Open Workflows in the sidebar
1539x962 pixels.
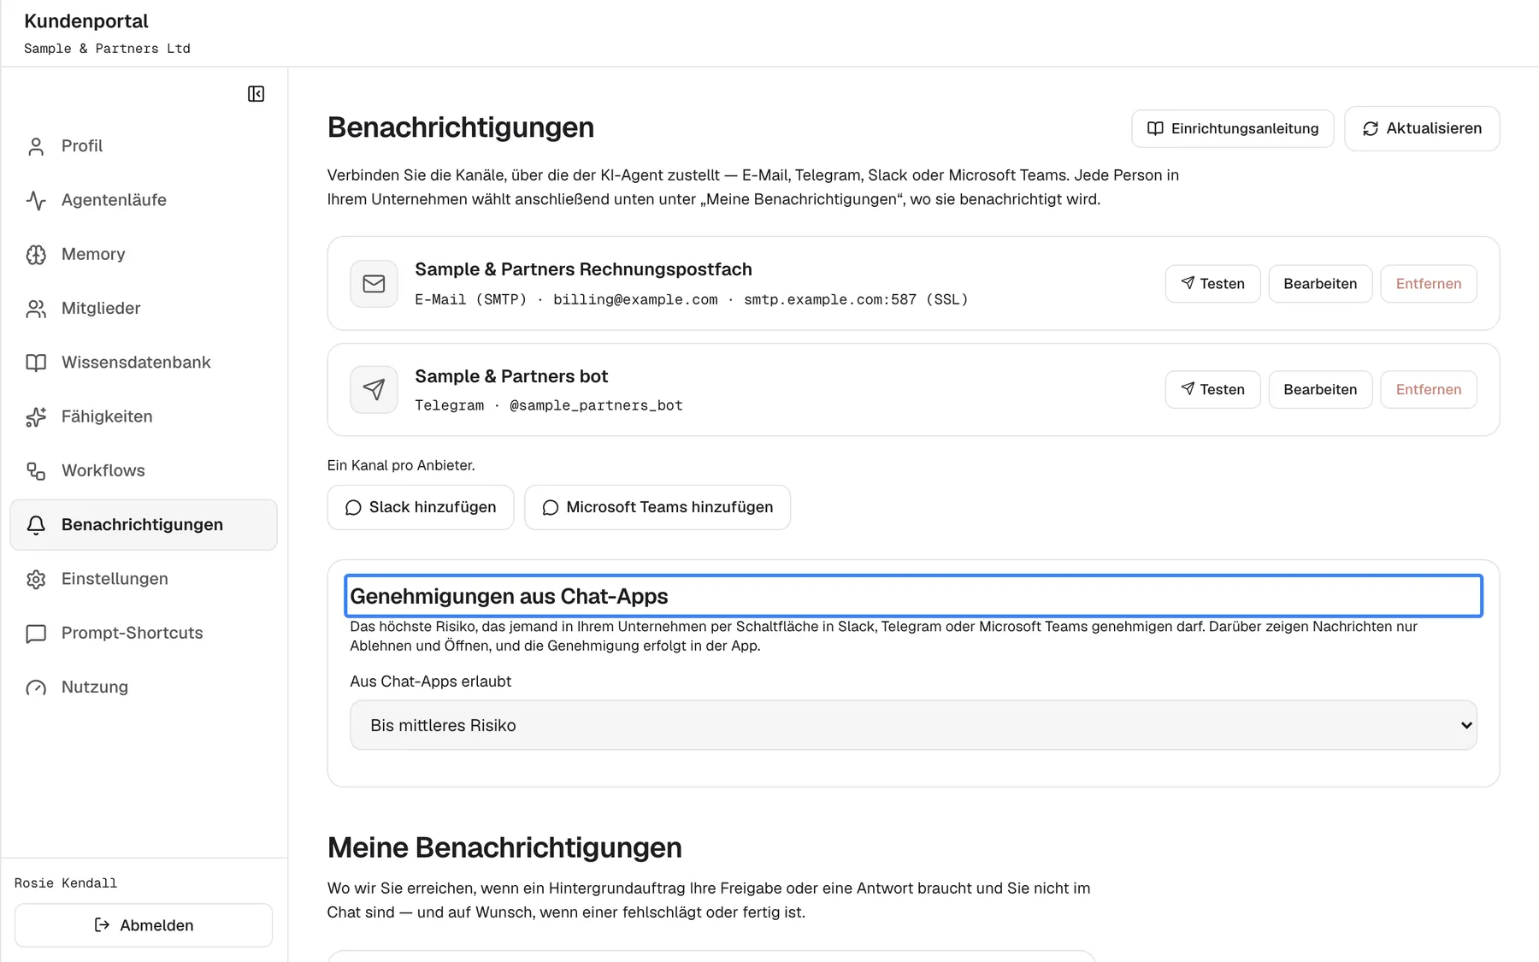coord(144,470)
